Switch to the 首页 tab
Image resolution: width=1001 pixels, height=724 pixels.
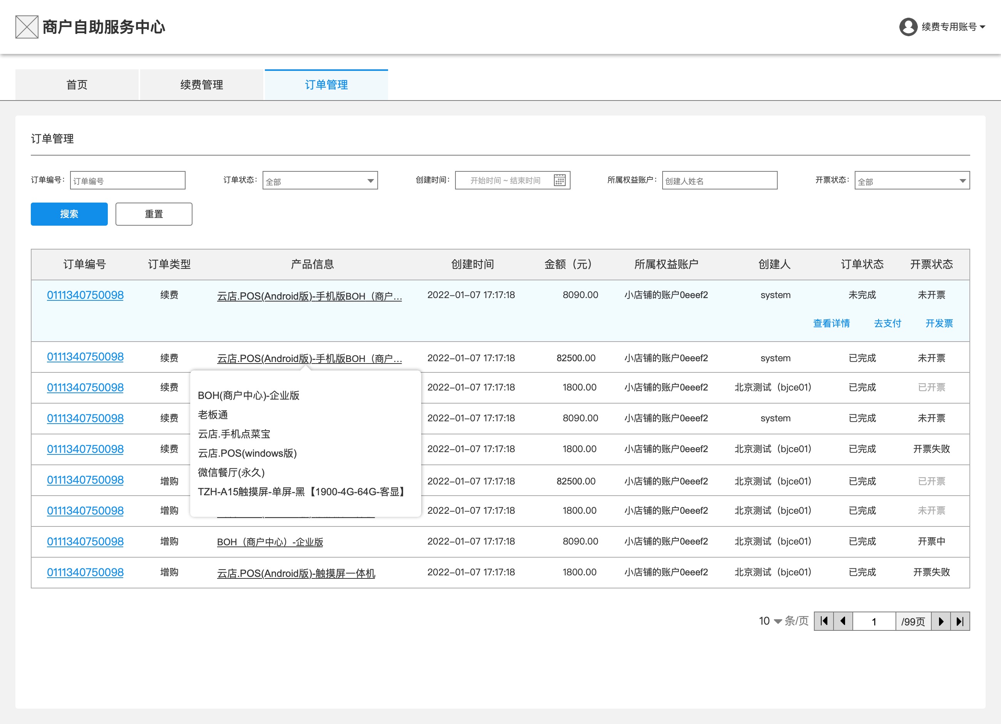tap(77, 85)
